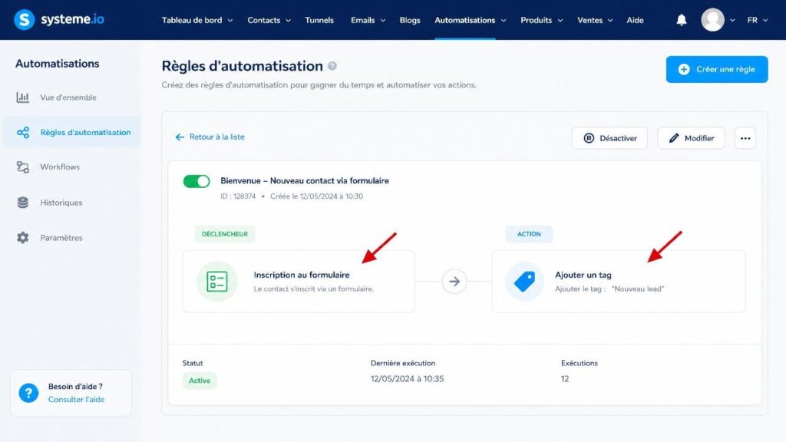Click the Paramètres gear icon
Viewport: 786px width, 442px height.
(22, 238)
